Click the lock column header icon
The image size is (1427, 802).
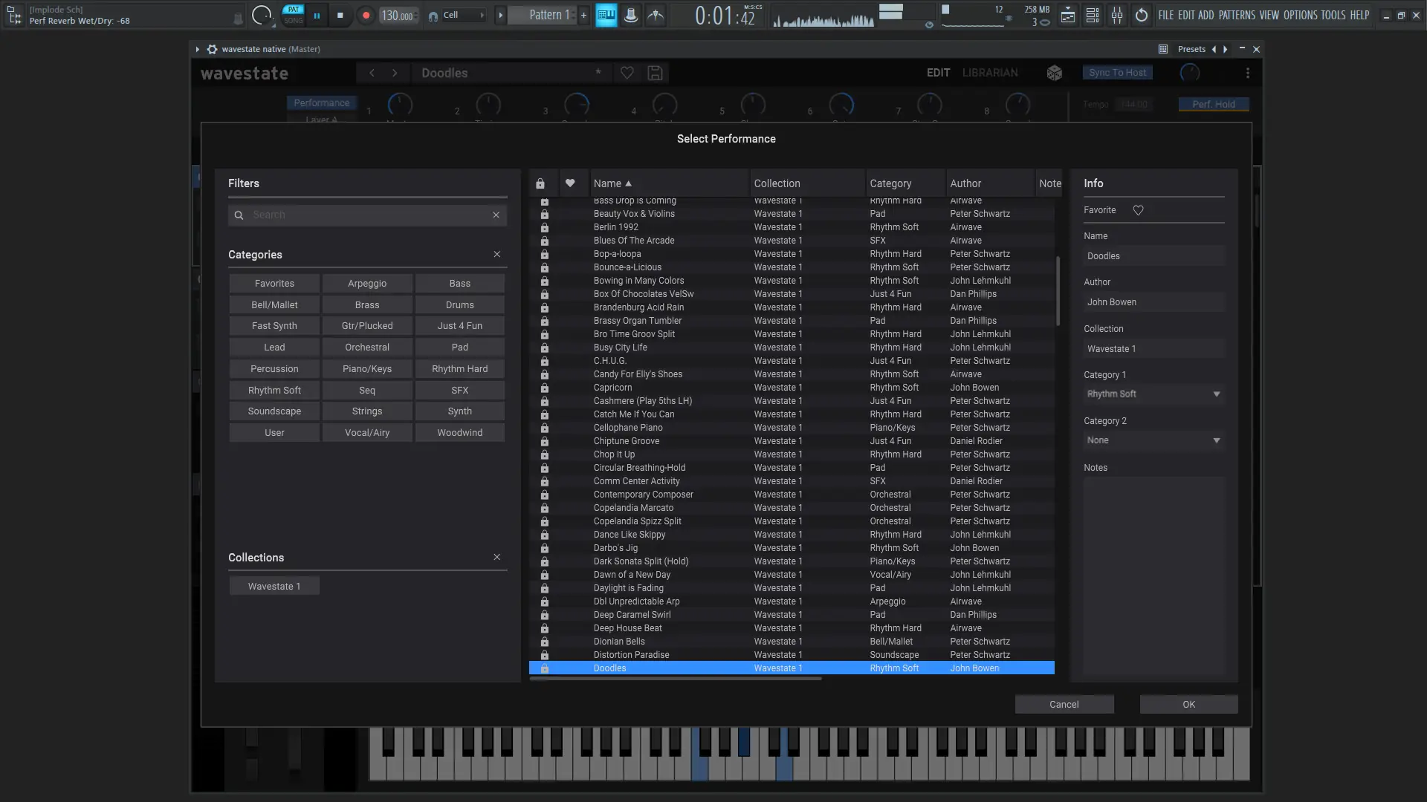[x=540, y=183]
